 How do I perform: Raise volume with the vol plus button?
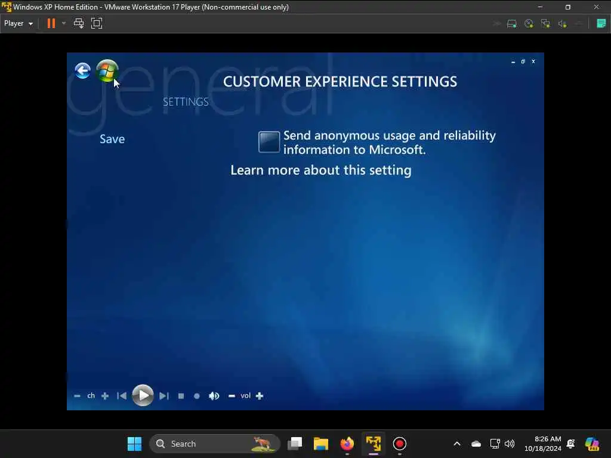[260, 396]
